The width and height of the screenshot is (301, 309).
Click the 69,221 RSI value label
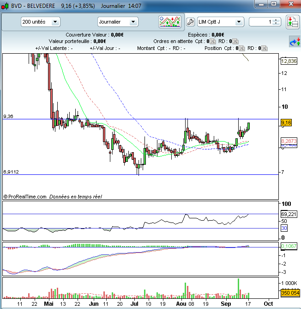point(289,214)
